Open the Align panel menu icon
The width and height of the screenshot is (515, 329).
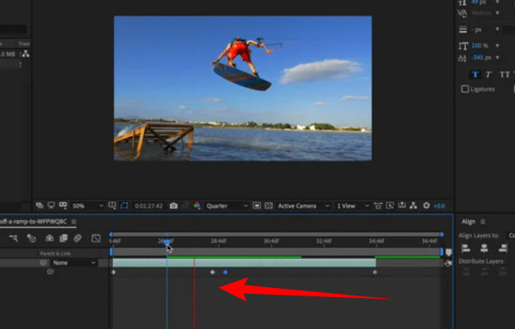click(x=482, y=222)
